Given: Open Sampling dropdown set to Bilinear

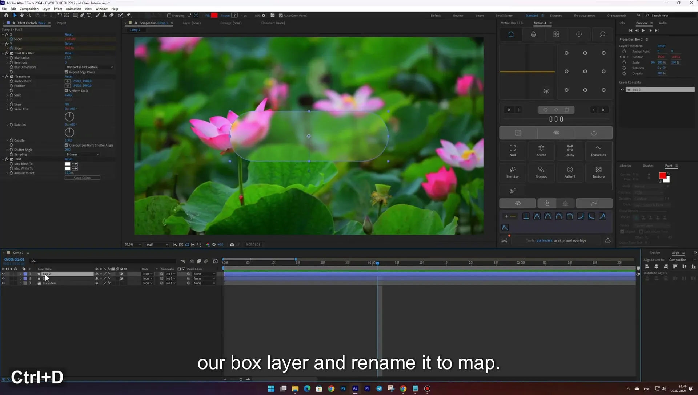Looking at the screenshot, I should click(x=83, y=155).
